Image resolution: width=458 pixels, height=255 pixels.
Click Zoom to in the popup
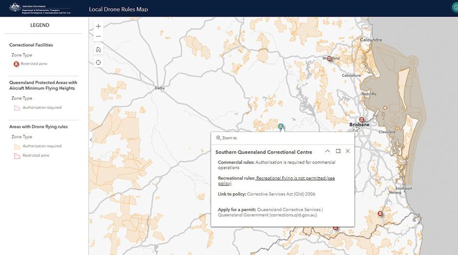click(x=227, y=138)
